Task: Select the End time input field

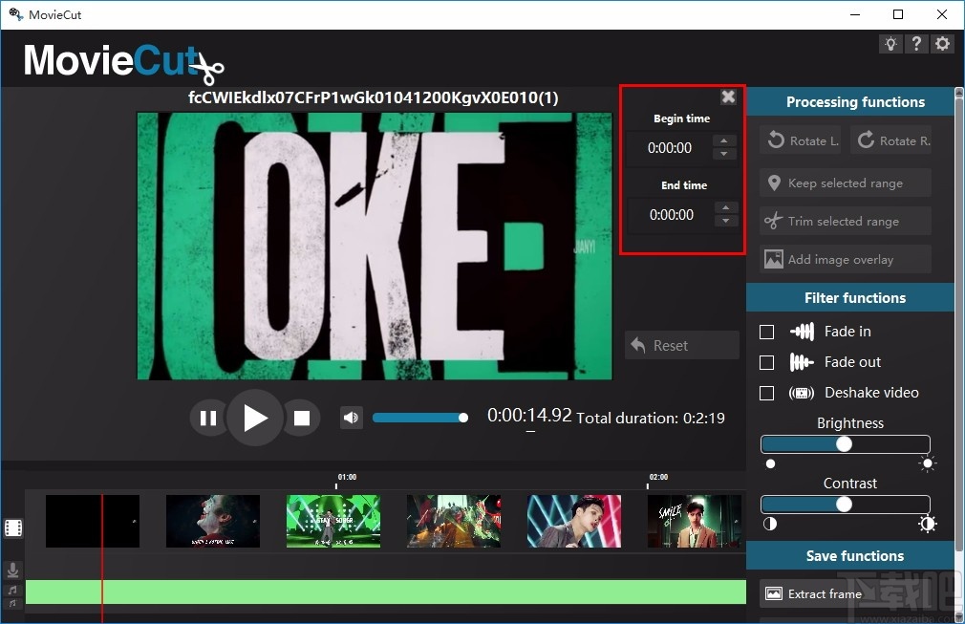Action: [x=672, y=215]
